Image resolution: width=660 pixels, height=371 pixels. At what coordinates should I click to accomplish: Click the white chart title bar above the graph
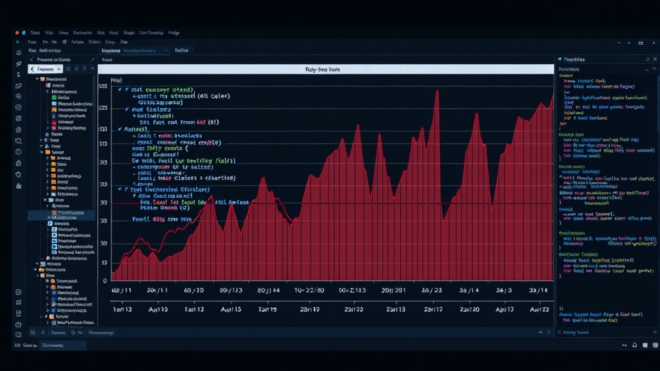tap(325, 70)
